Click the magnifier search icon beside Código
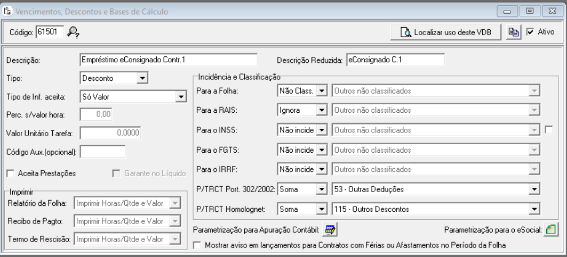Screen dimensions: 567x257 point(74,33)
